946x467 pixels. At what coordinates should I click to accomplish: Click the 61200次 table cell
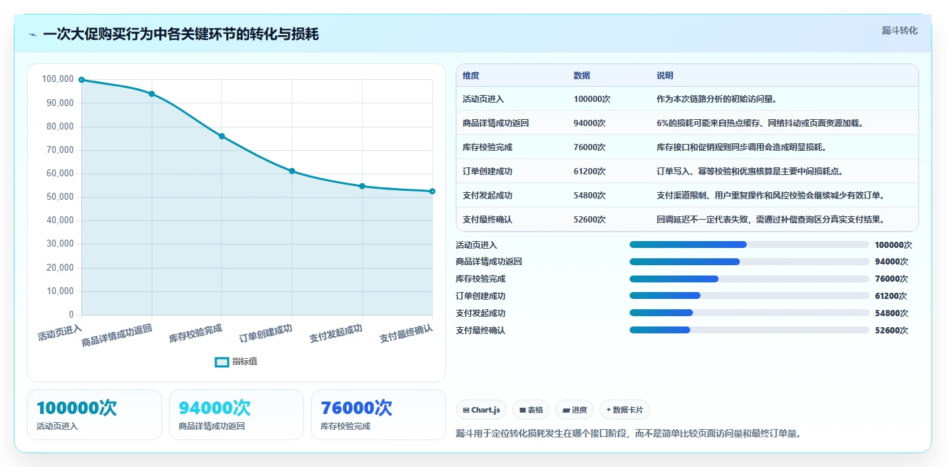tap(609, 172)
